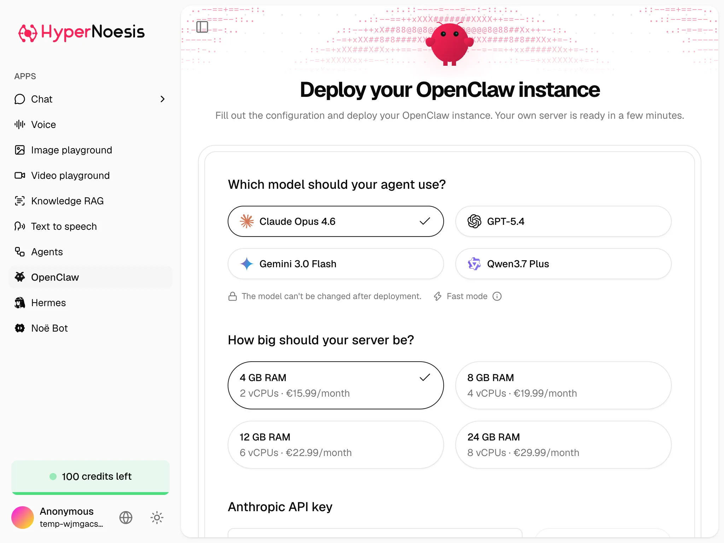The image size is (724, 543).
Task: Click the Voice waveform icon
Action: (x=20, y=124)
